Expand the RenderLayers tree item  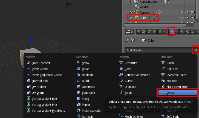pos(131,2)
